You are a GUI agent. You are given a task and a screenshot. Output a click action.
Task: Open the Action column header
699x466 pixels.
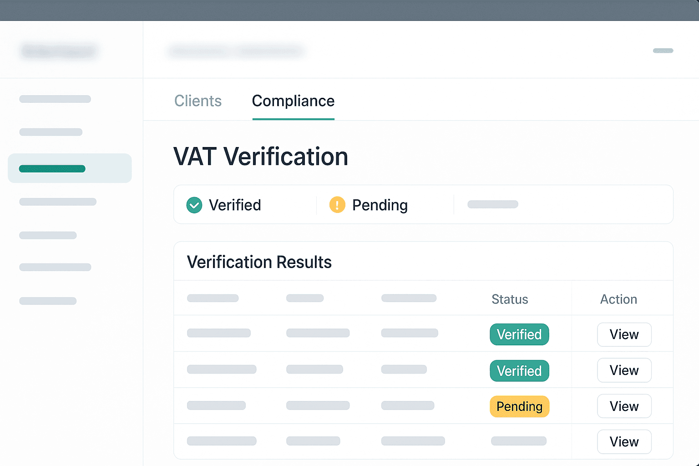pyautogui.click(x=618, y=299)
